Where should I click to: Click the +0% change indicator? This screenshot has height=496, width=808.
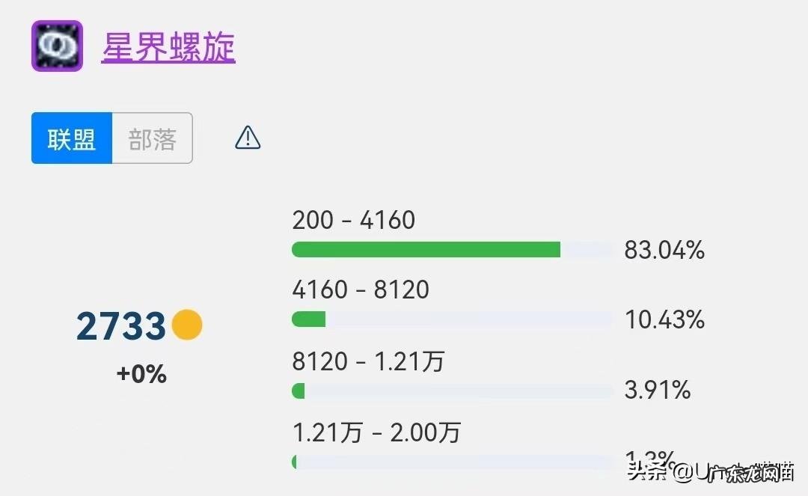click(139, 373)
